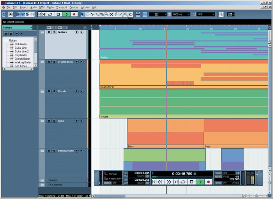
Task: Open the Devices menu
Action: pyautogui.click(x=74, y=7)
